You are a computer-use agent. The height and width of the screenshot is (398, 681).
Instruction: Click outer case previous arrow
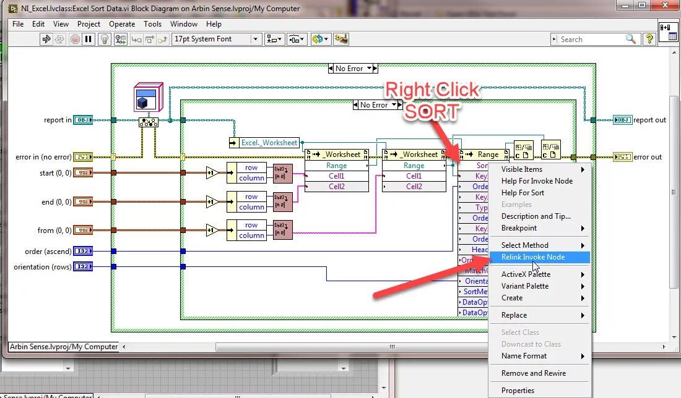[x=331, y=69]
